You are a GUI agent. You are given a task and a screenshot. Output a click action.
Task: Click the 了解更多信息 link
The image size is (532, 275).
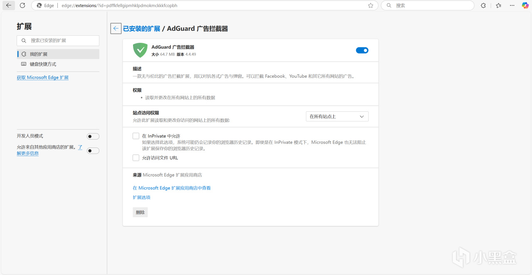tap(28, 153)
